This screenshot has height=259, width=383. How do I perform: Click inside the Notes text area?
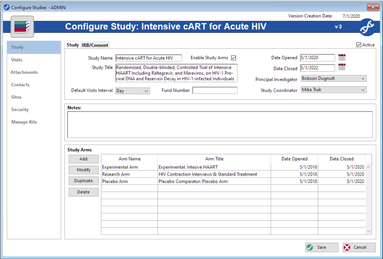220,125
